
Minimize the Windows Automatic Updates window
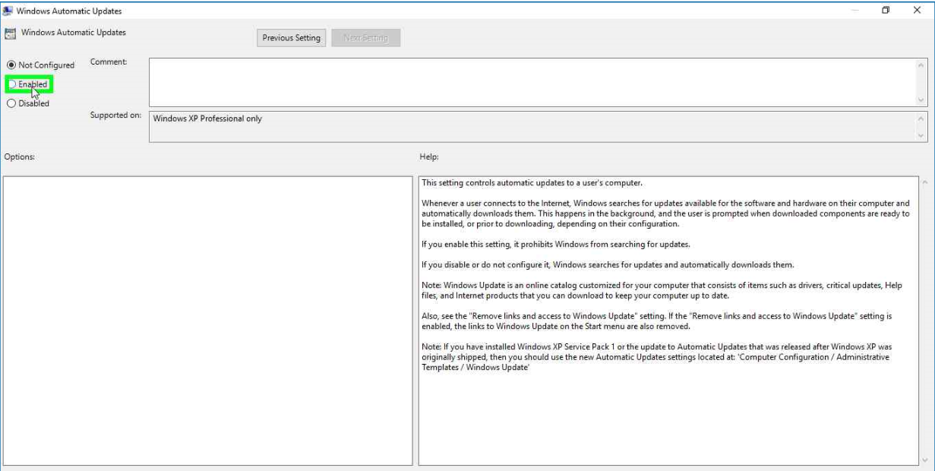click(855, 11)
